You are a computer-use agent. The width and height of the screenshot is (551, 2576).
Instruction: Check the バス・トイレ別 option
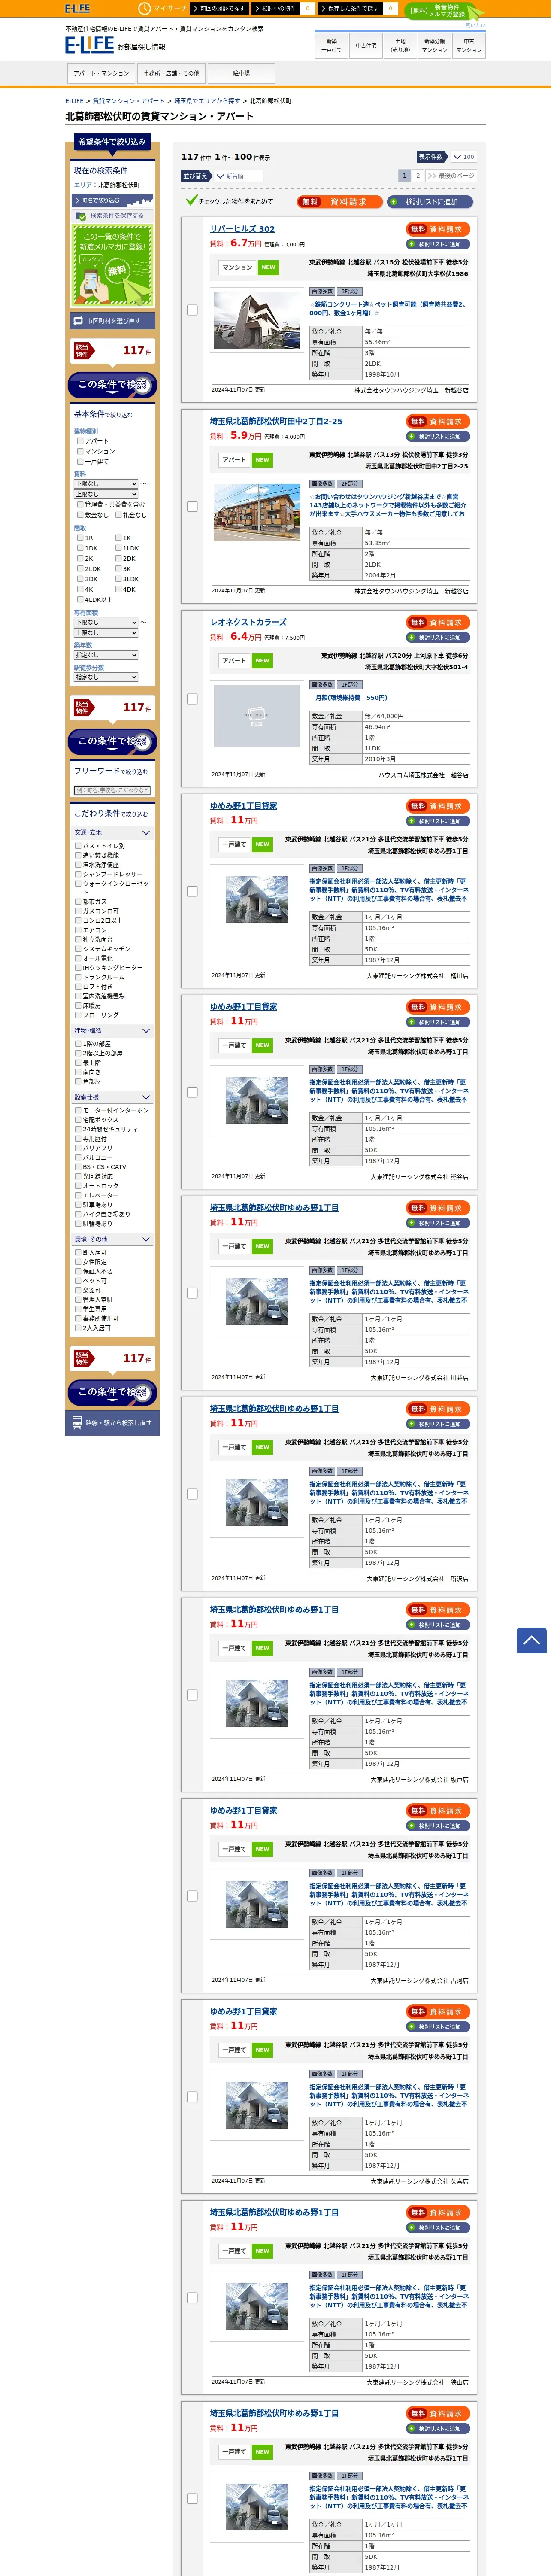(78, 846)
